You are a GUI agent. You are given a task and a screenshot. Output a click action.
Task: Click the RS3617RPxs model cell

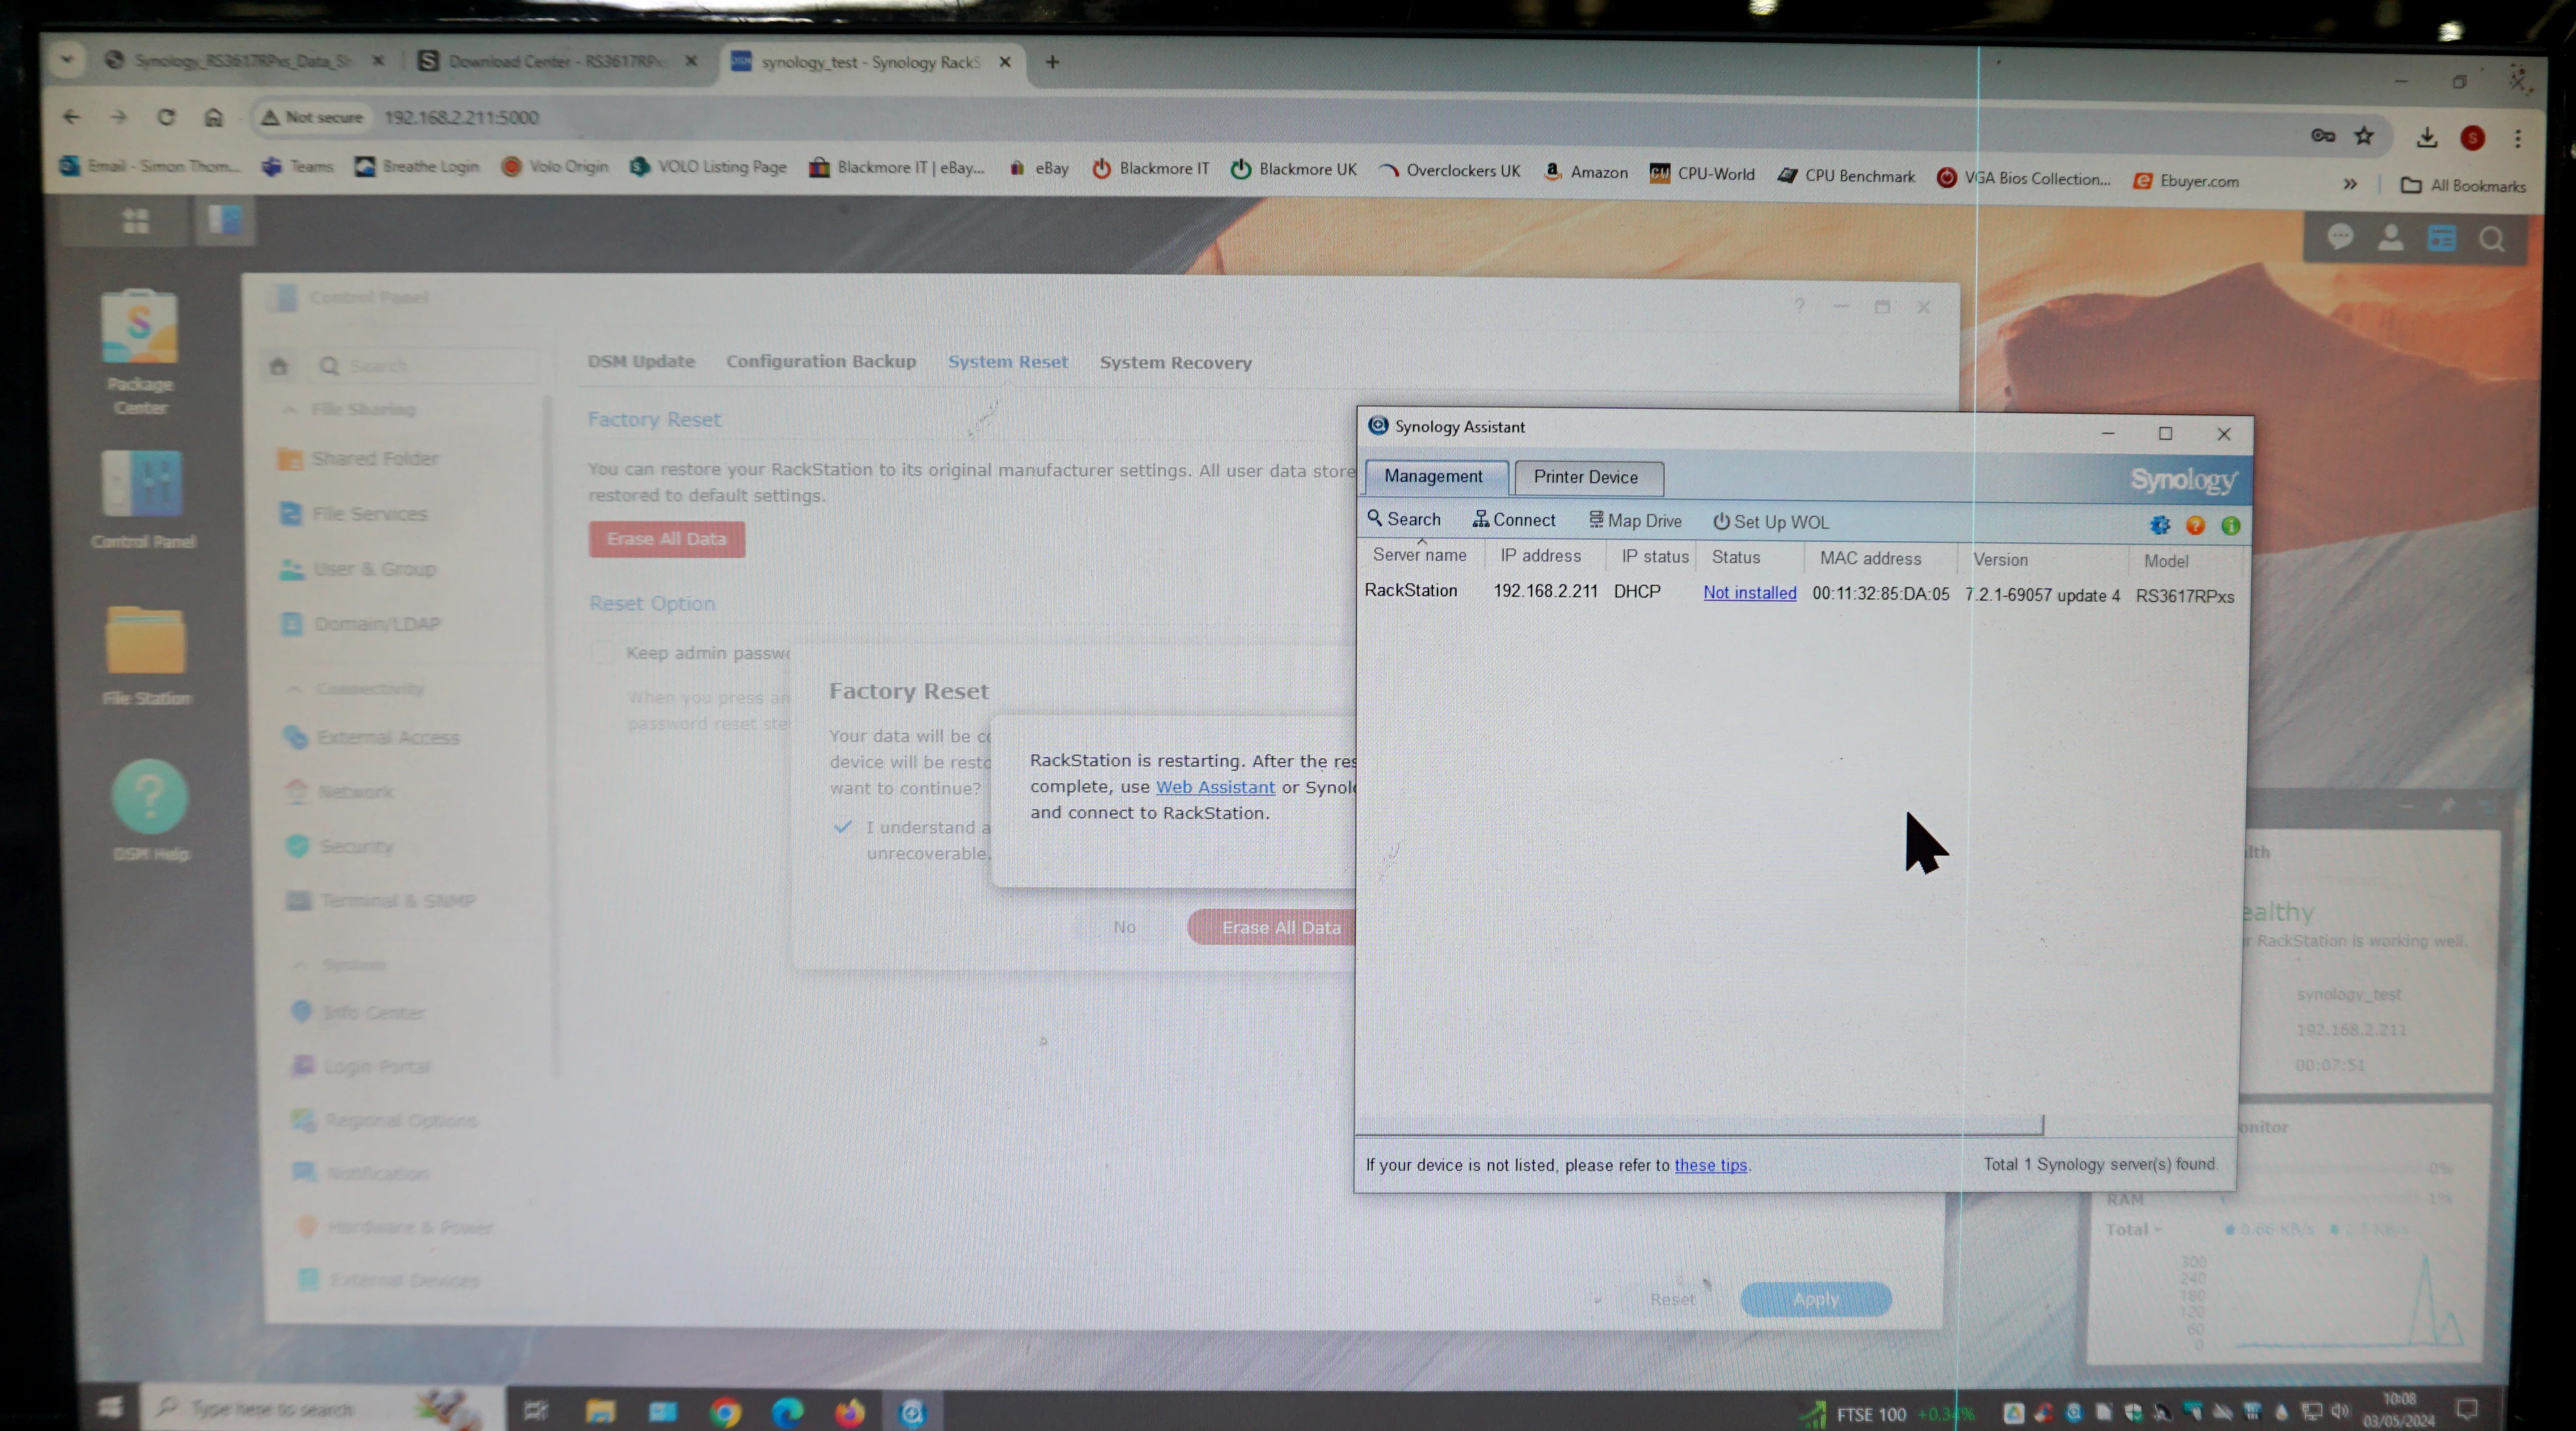pos(2185,597)
